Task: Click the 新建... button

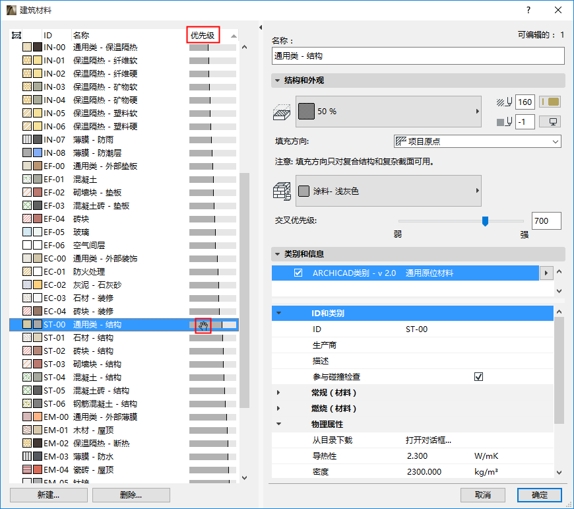Action: [x=49, y=495]
